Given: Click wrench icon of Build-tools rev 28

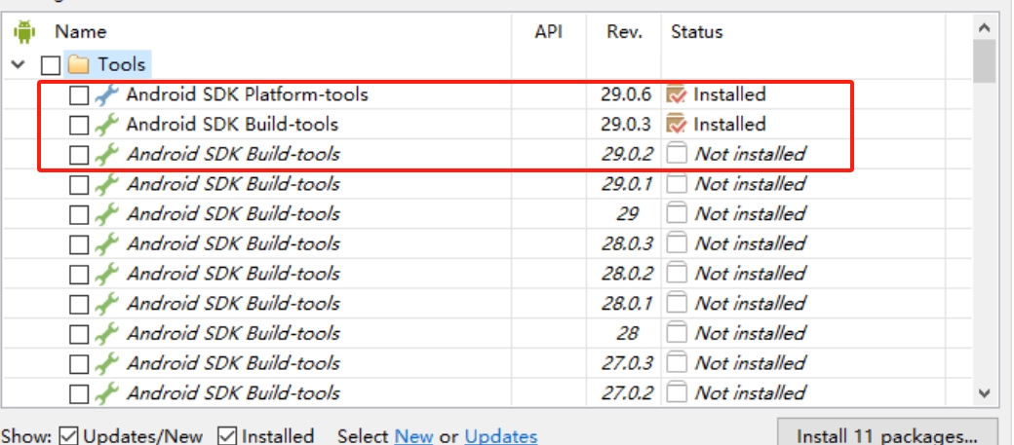Looking at the screenshot, I should pos(106,333).
